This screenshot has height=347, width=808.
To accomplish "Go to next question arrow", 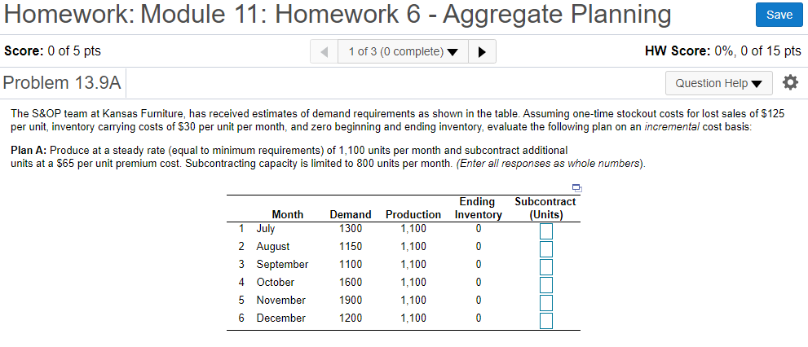I will pos(483,51).
